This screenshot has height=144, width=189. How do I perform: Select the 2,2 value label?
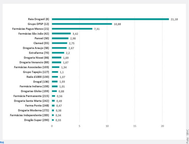coord(68,53)
